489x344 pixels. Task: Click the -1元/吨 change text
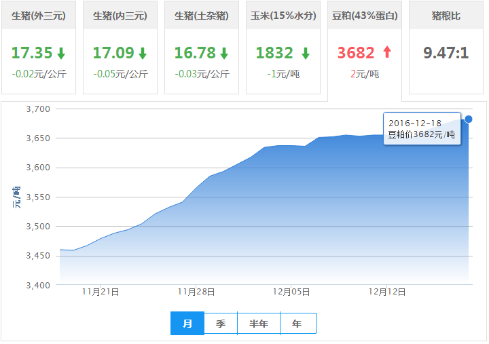283,74
